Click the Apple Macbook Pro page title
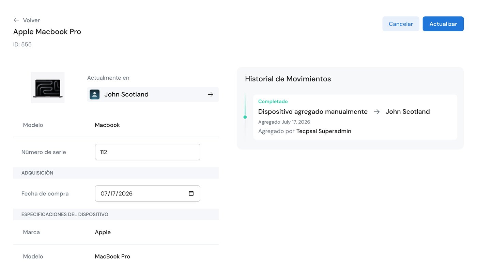This screenshot has height=267, width=477. pyautogui.click(x=47, y=32)
